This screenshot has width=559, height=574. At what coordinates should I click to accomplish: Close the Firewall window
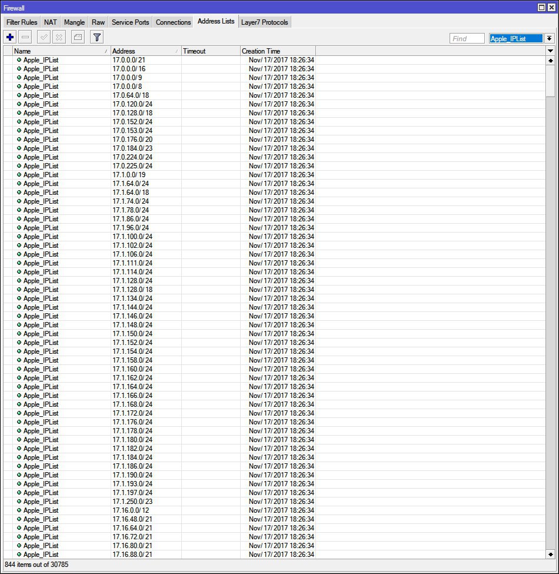(551, 7)
